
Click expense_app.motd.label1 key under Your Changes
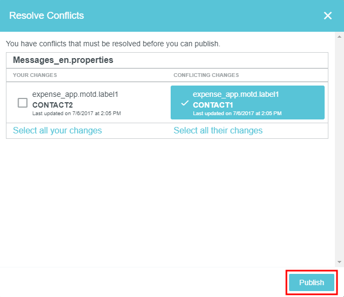[x=75, y=94]
